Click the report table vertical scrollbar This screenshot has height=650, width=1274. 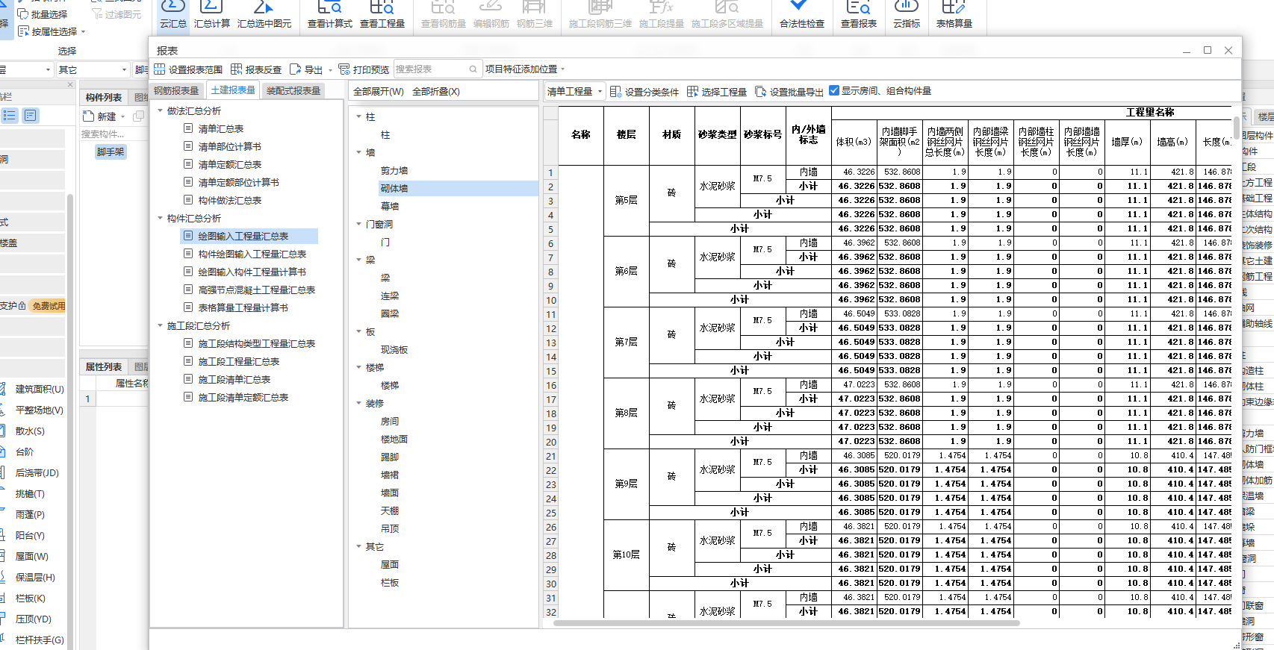pos(1236,127)
